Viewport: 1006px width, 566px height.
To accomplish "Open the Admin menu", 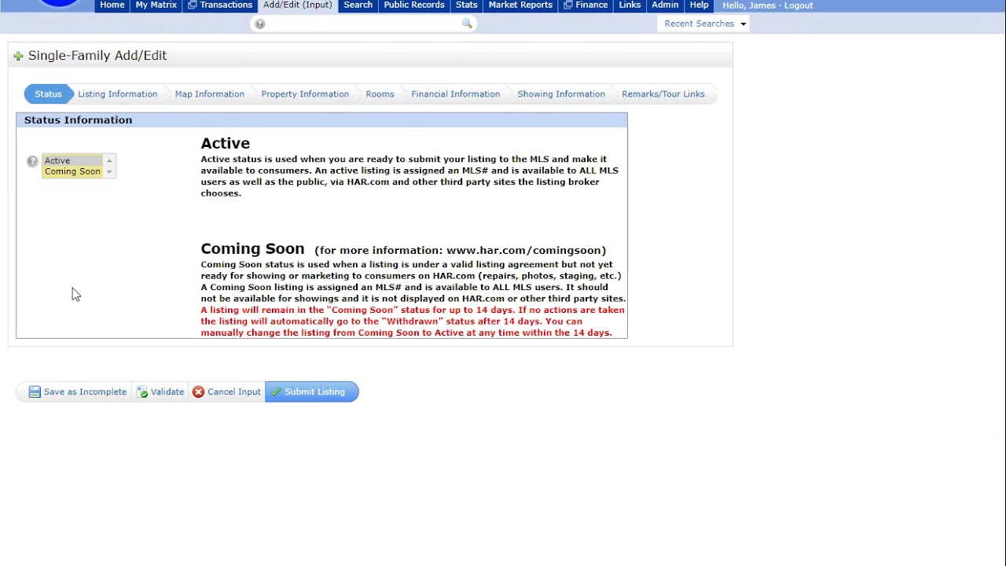I will (x=665, y=5).
